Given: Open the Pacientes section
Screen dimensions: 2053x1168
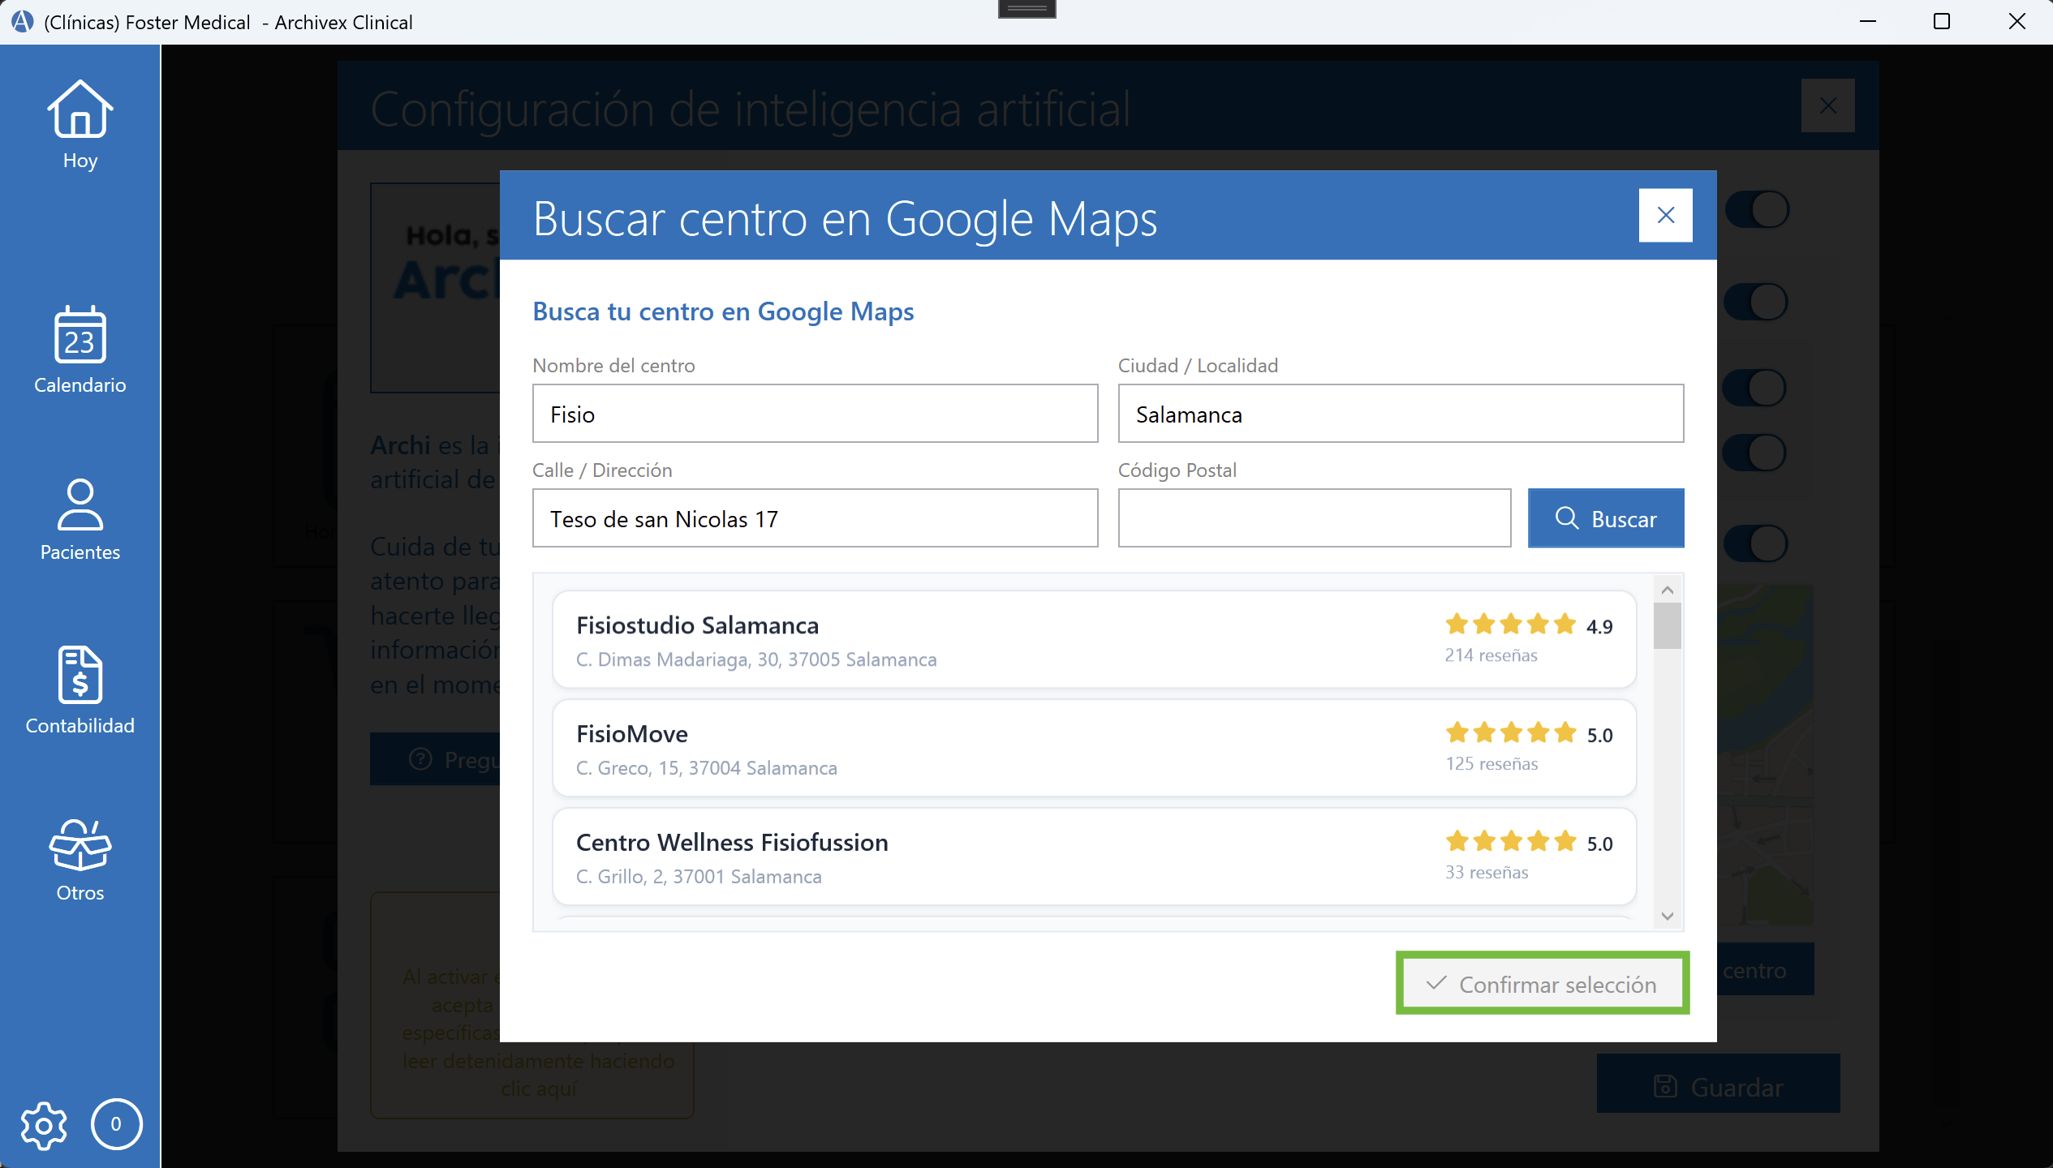Looking at the screenshot, I should point(79,523).
